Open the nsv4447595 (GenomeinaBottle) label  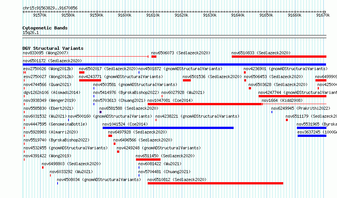(x=55, y=124)
